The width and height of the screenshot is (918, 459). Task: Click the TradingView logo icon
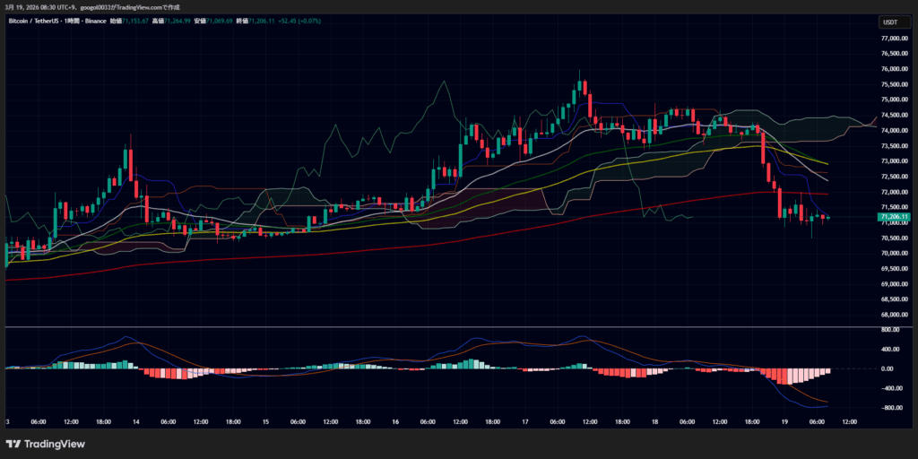coord(13,444)
